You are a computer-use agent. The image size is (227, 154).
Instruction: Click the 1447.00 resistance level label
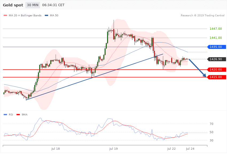216,29
